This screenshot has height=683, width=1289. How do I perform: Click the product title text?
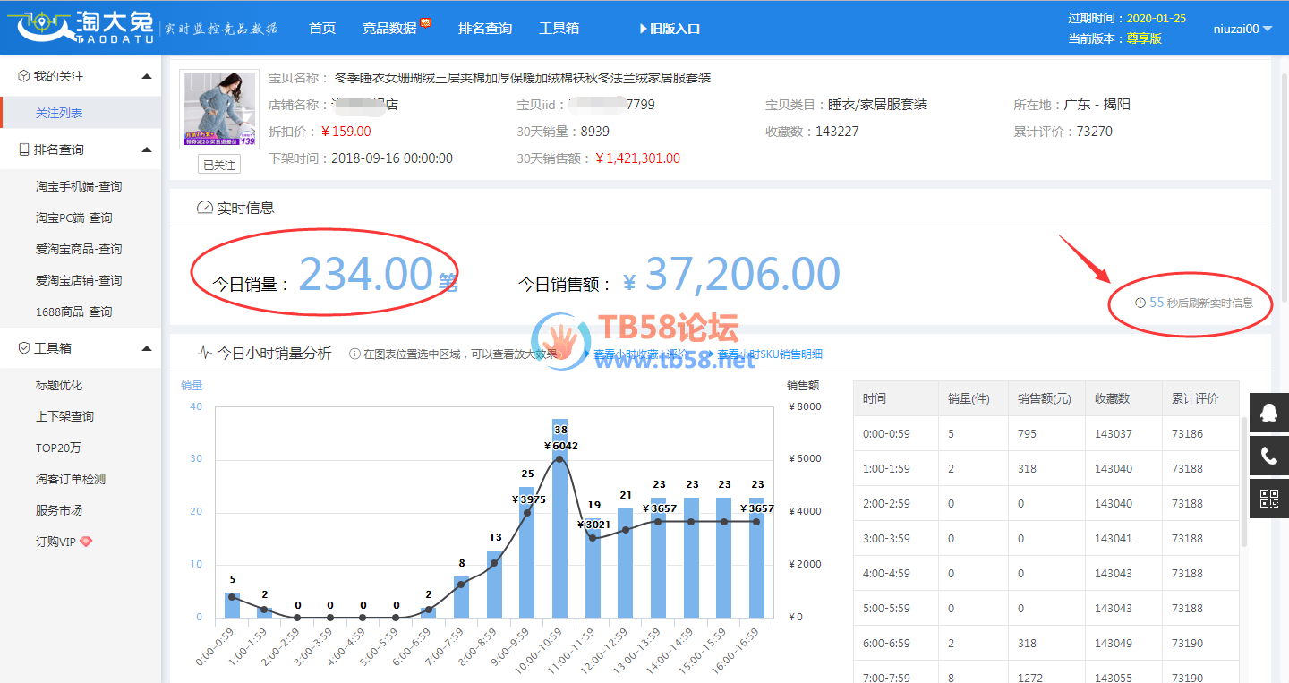pos(523,78)
